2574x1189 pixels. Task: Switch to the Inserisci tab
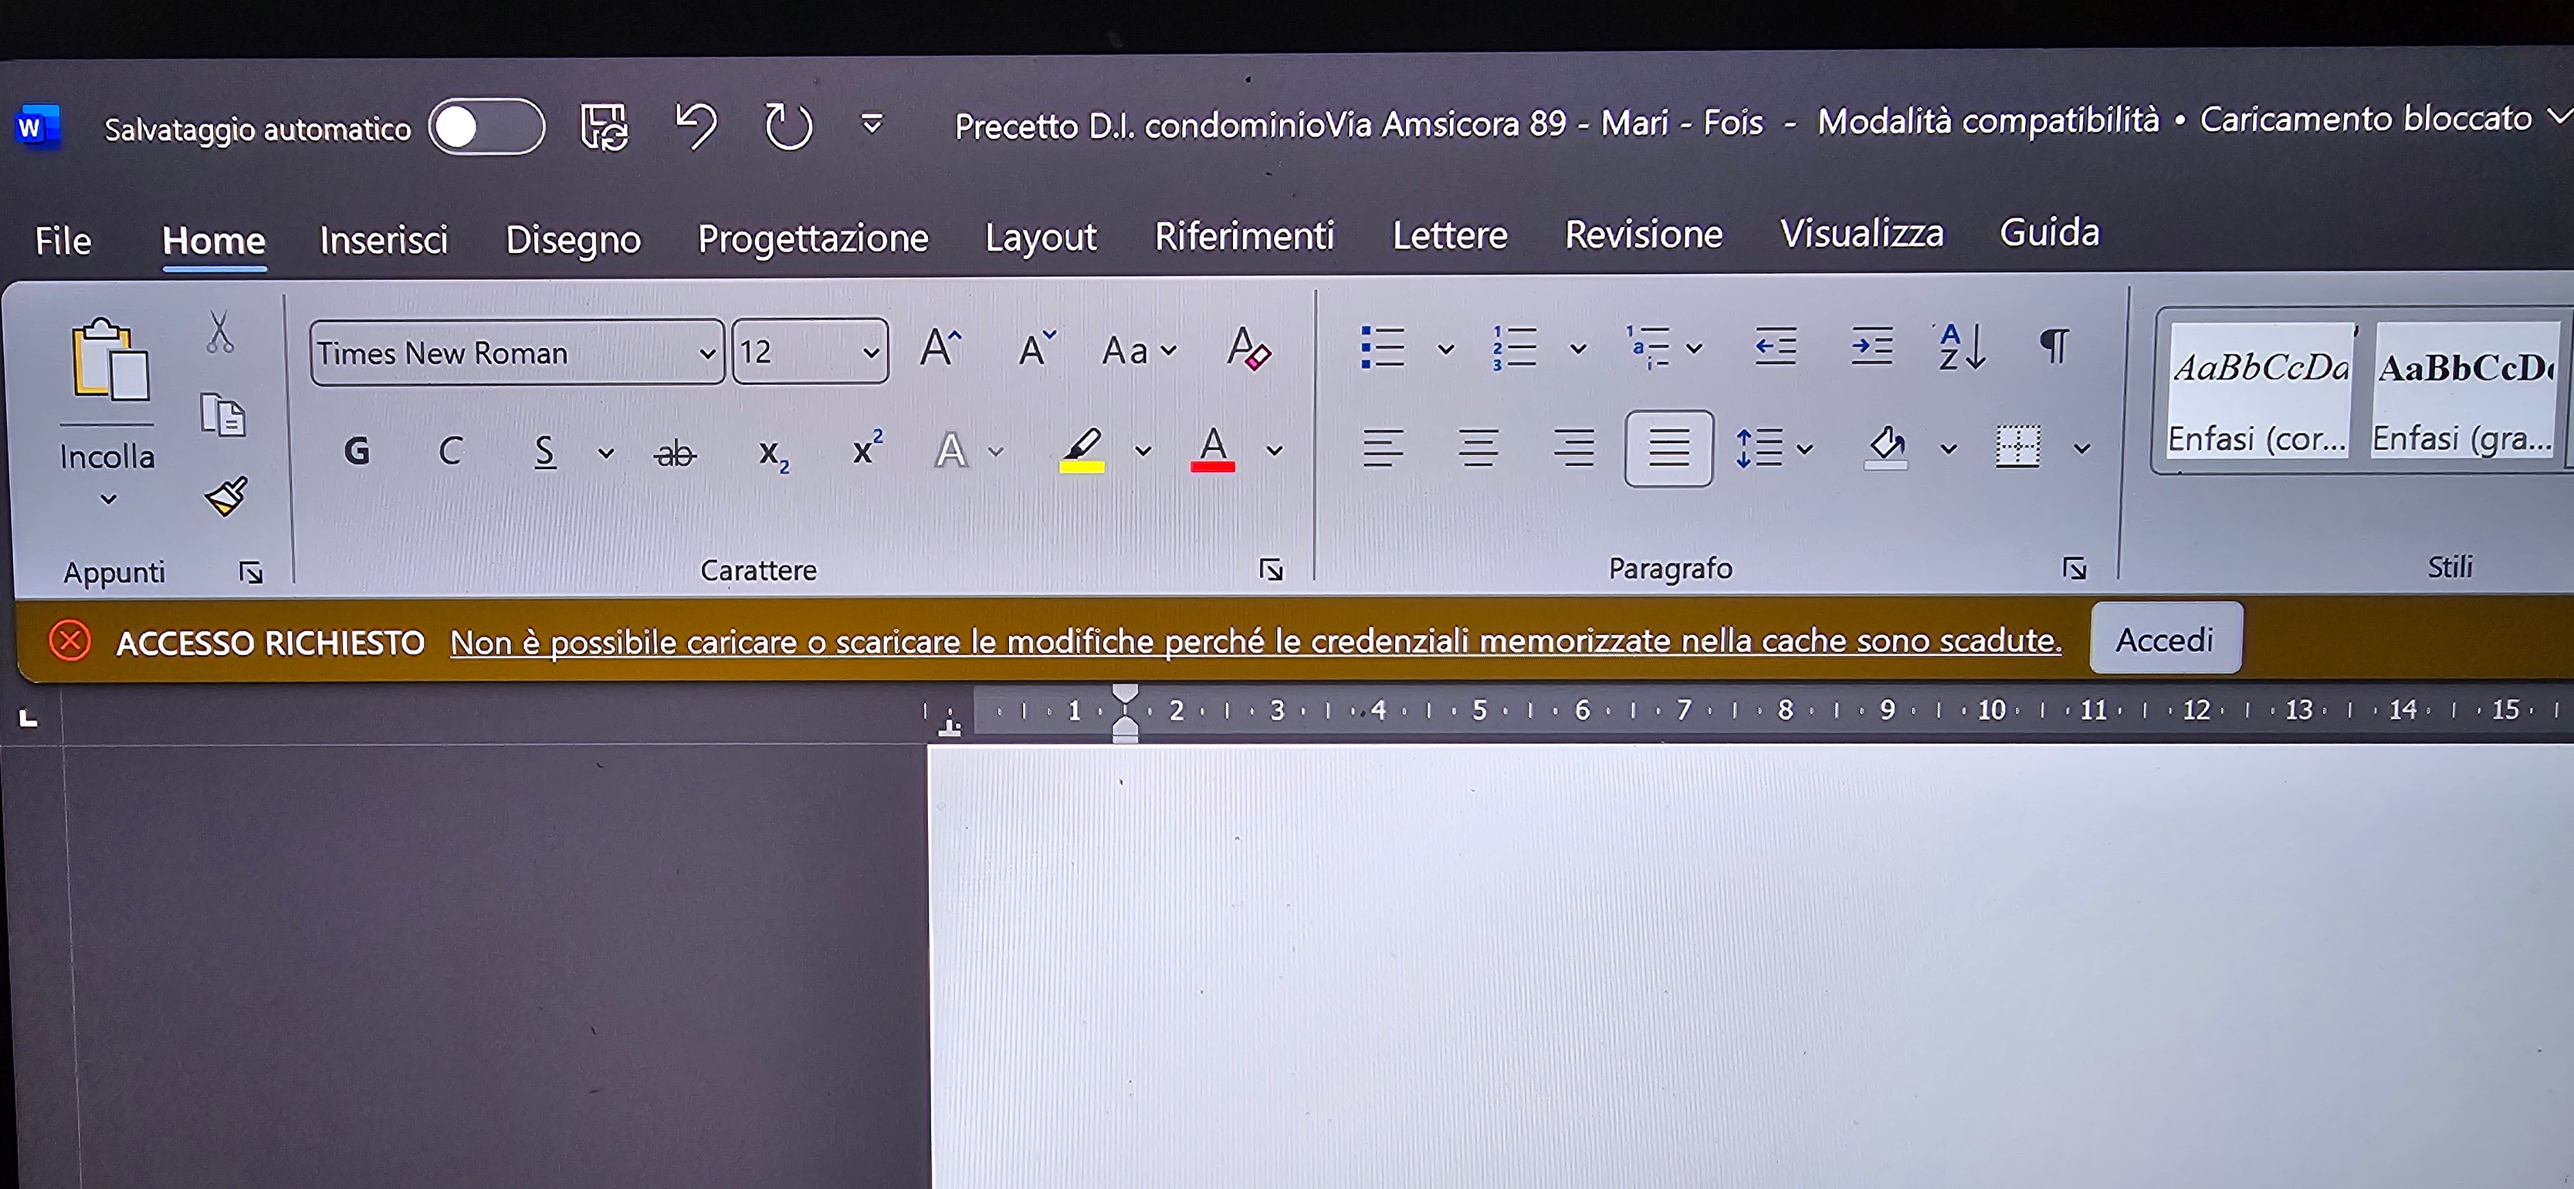[x=384, y=240]
